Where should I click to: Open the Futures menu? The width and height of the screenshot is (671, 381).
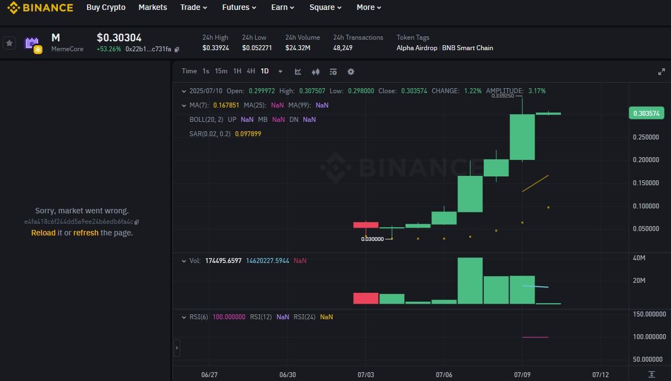coord(239,8)
